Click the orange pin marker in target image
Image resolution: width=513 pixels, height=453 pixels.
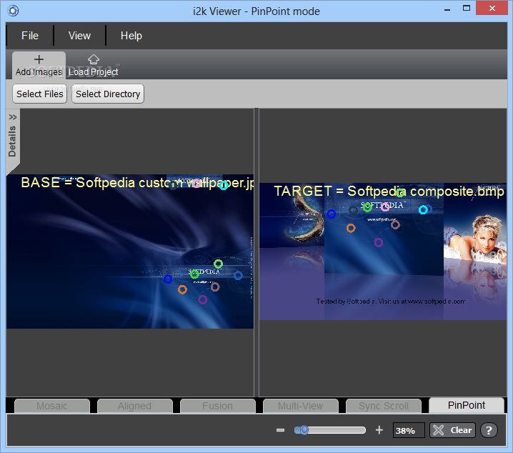coord(351,228)
